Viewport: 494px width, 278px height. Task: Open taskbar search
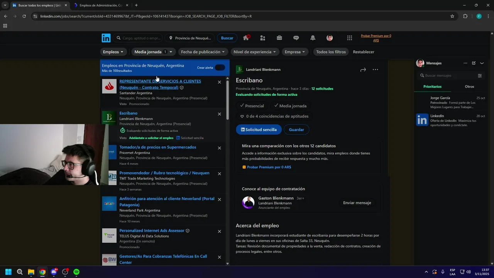[20, 272]
